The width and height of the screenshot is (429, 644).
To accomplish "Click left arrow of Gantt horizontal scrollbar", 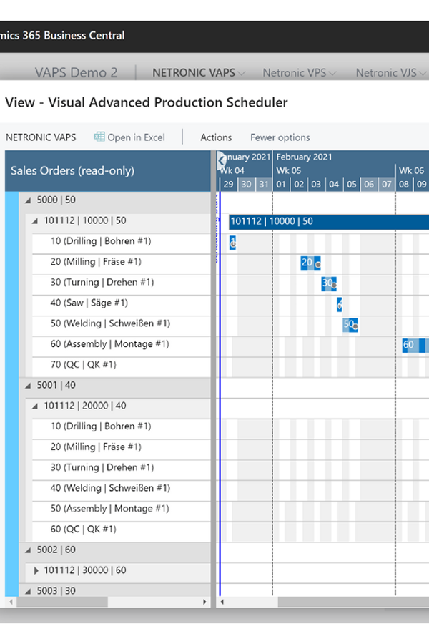I will pos(222,602).
